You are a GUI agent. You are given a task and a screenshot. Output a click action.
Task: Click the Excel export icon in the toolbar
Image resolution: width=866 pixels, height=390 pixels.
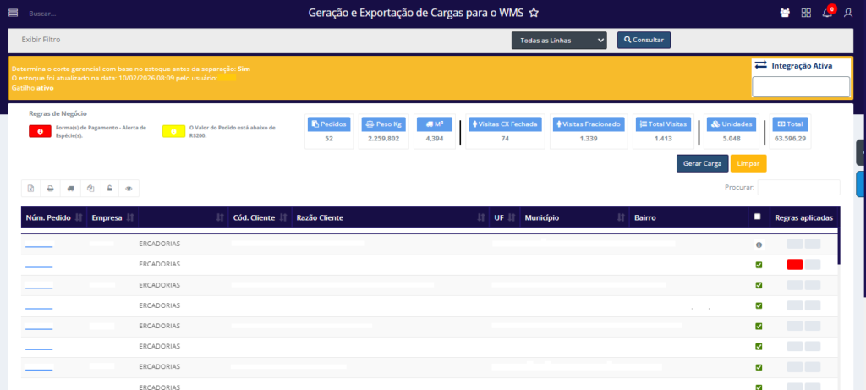pyautogui.click(x=31, y=188)
